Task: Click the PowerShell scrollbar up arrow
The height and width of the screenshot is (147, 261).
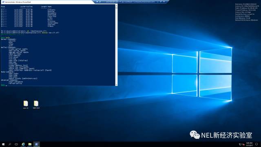Action: 116,5
